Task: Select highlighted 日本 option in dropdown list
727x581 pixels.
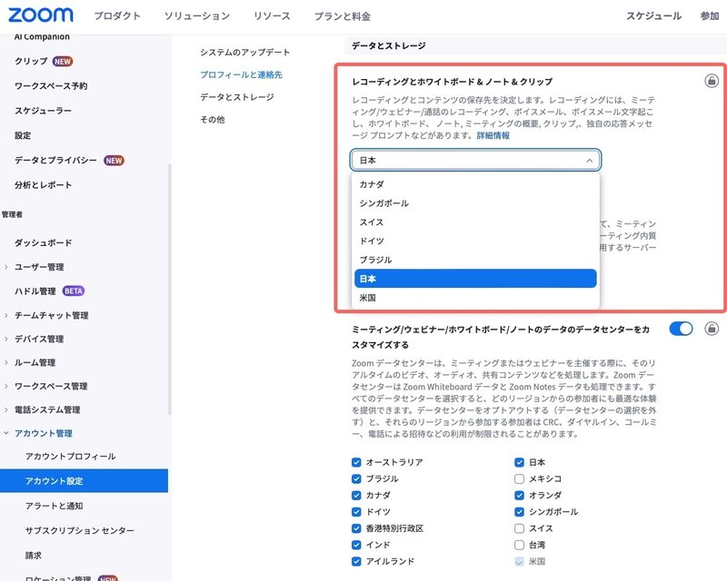Action: [x=475, y=279]
